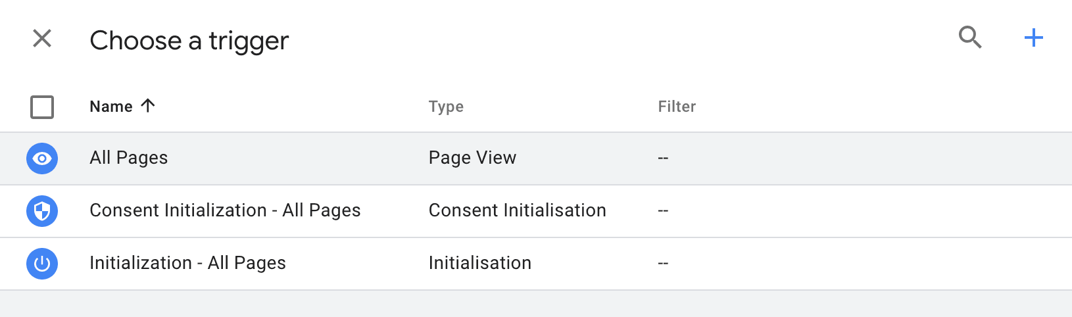
Task: Choose Consent Initialization - All Pages trigger
Action: point(225,210)
